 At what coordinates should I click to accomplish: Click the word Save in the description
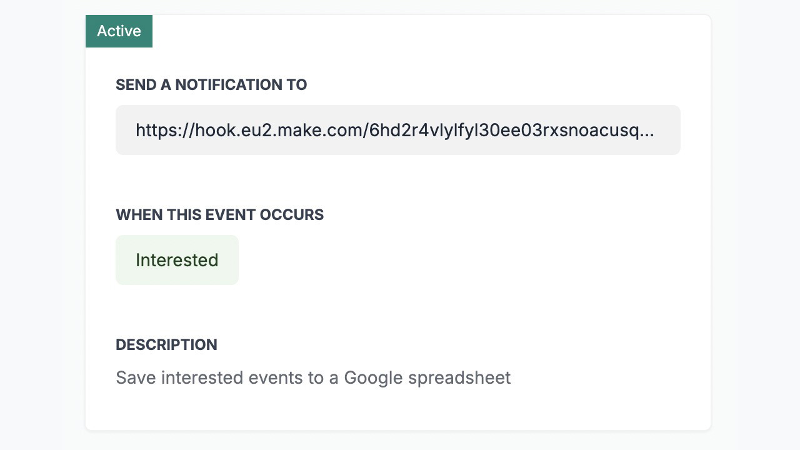(136, 377)
